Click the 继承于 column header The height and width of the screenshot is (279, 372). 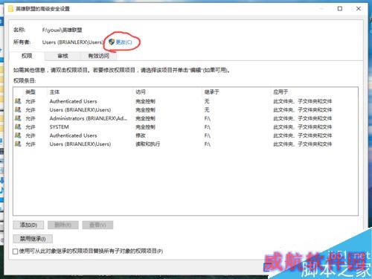tap(211, 92)
